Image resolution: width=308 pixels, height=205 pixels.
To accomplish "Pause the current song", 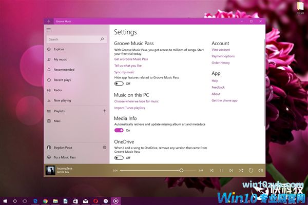I will pyautogui.click(x=221, y=170).
